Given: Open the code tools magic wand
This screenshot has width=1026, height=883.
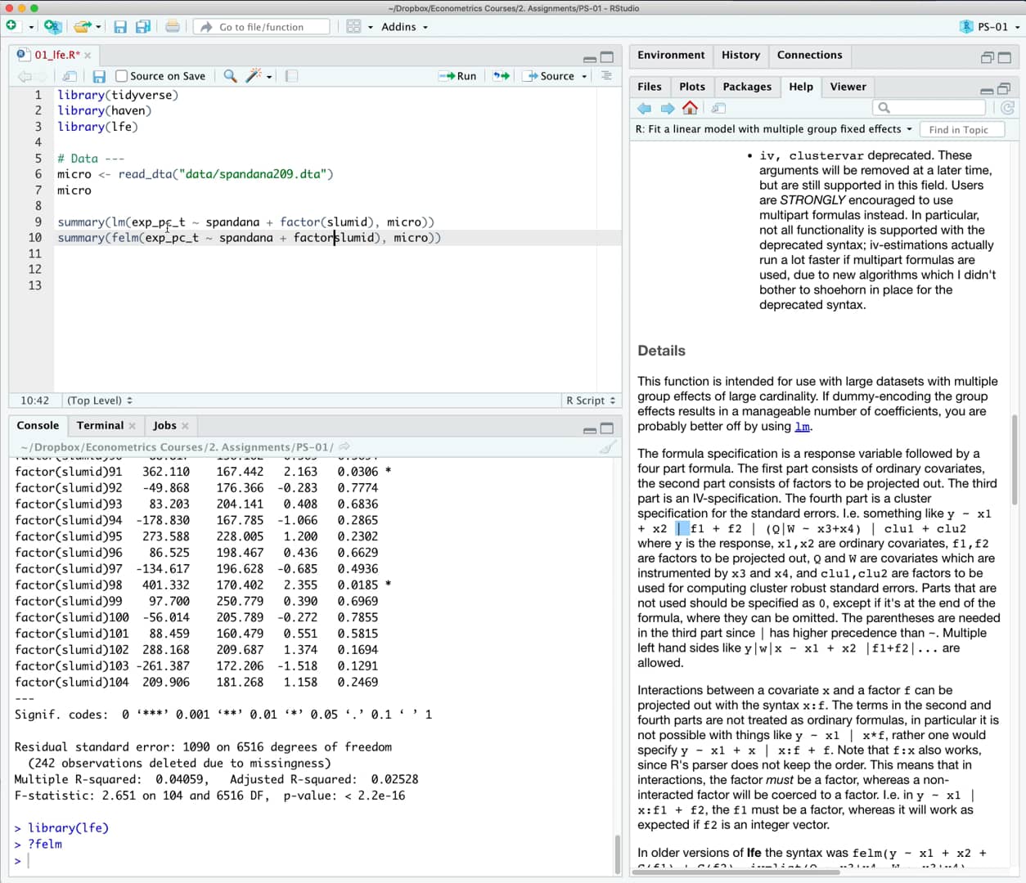Looking at the screenshot, I should (254, 75).
